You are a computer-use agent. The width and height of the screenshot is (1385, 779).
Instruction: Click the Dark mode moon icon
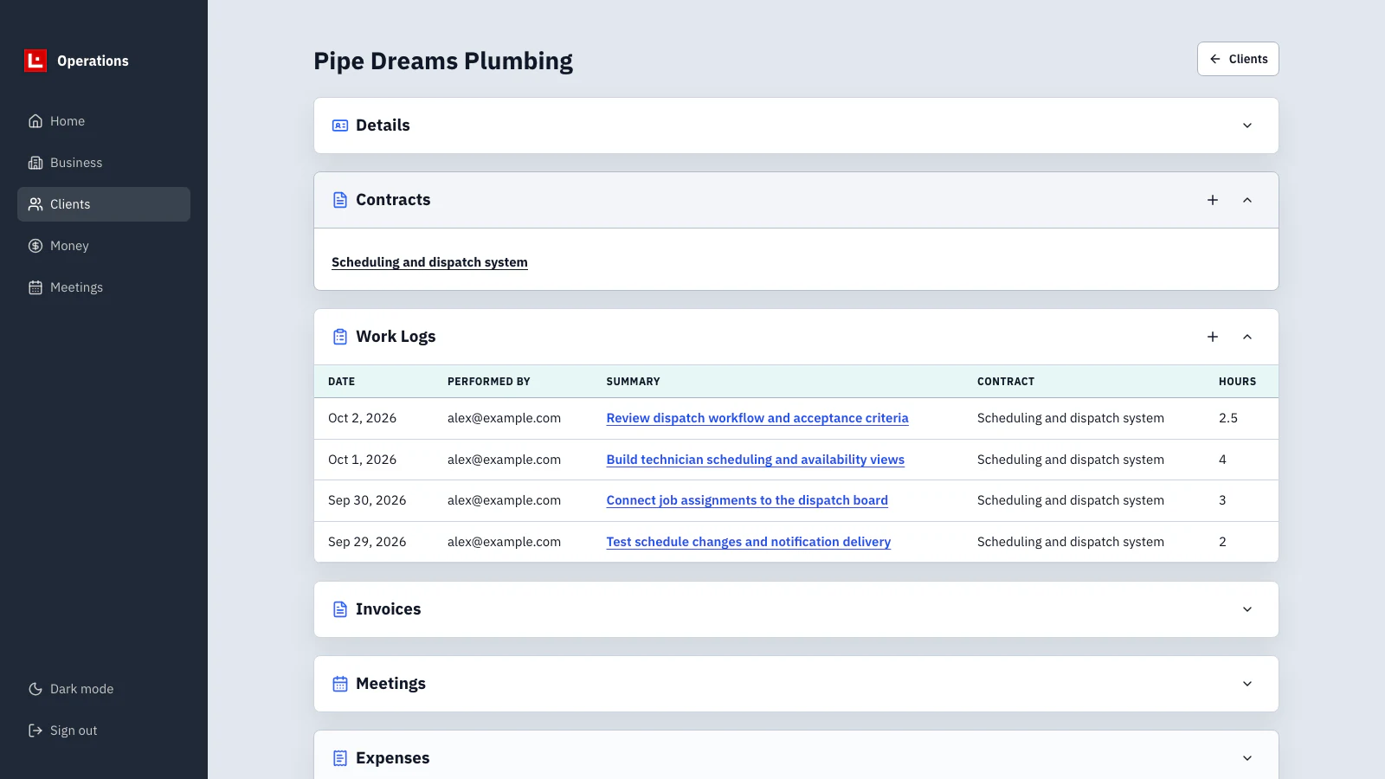click(x=35, y=689)
